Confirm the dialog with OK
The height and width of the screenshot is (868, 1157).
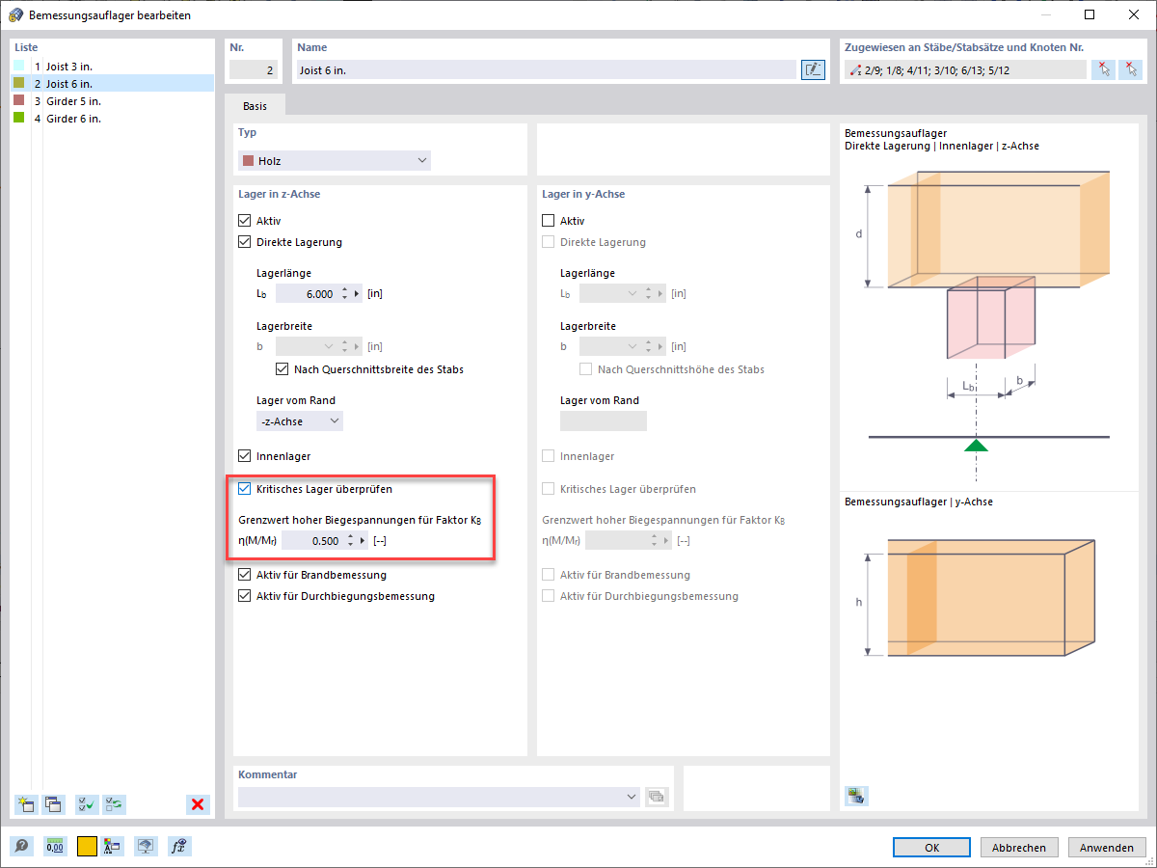pyautogui.click(x=931, y=848)
